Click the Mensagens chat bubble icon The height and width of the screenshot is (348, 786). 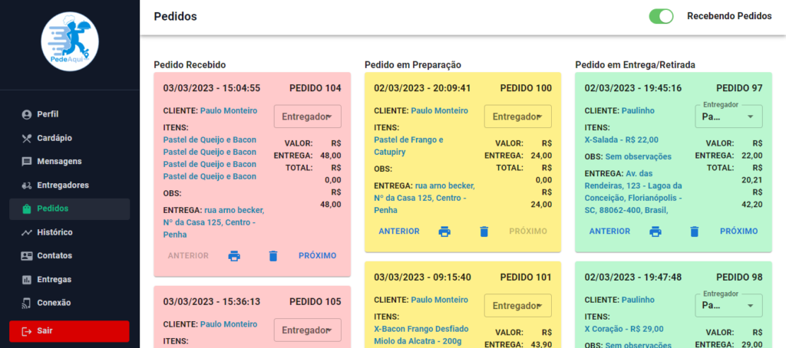tap(27, 162)
